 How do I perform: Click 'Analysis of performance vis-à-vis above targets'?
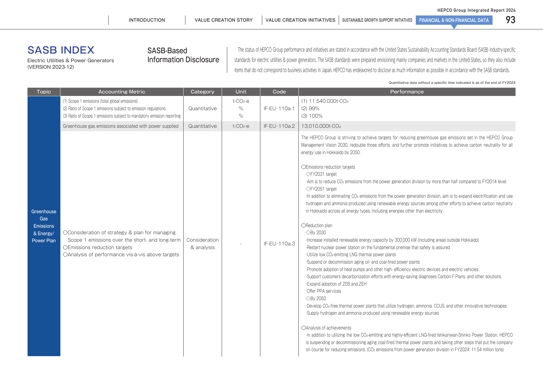[x=121, y=255]
